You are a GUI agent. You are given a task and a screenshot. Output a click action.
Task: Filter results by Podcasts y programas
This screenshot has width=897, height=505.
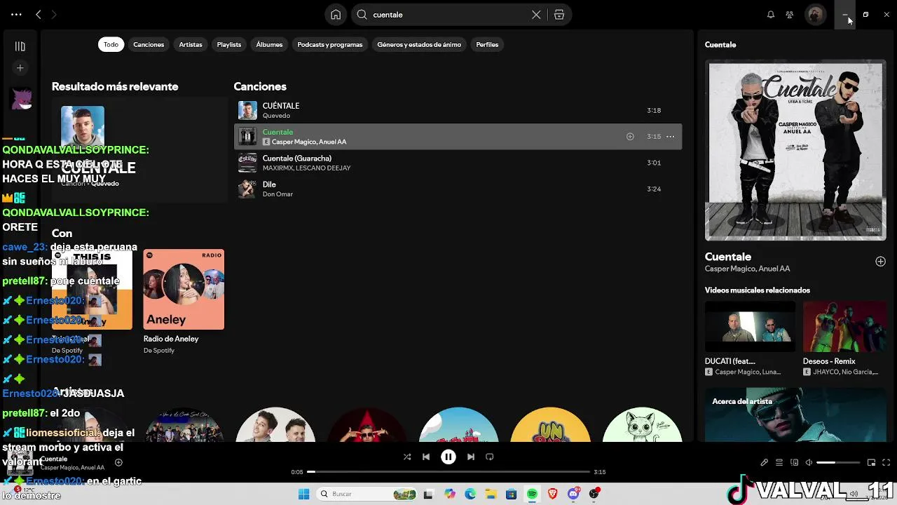(x=330, y=44)
